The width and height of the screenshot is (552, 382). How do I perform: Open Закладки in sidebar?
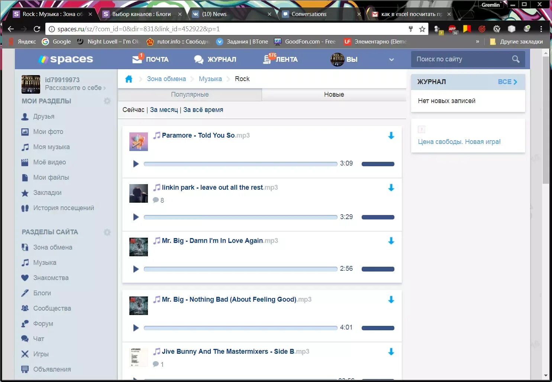tap(47, 193)
